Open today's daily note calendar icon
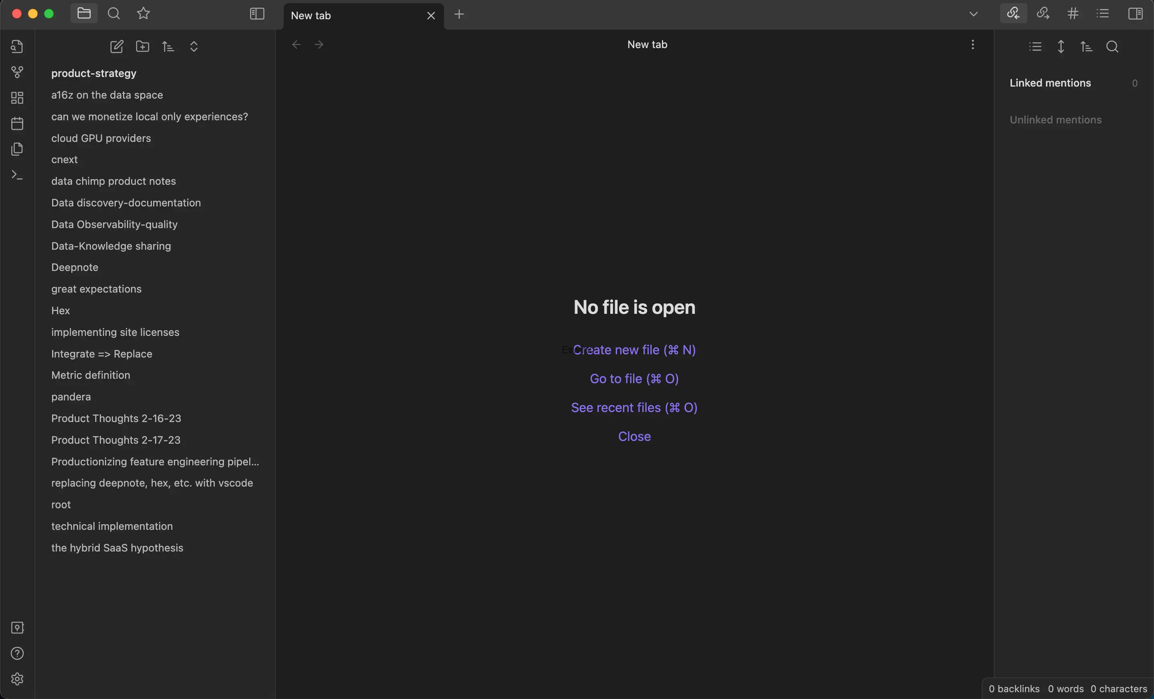The width and height of the screenshot is (1154, 699). pyautogui.click(x=17, y=124)
